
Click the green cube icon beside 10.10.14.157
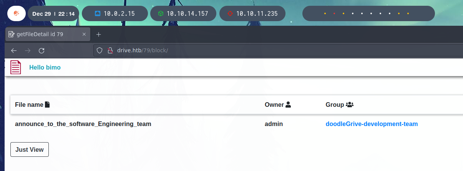[x=161, y=13]
